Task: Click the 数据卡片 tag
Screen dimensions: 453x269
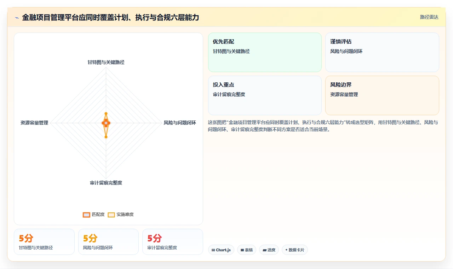Action: [295, 250]
